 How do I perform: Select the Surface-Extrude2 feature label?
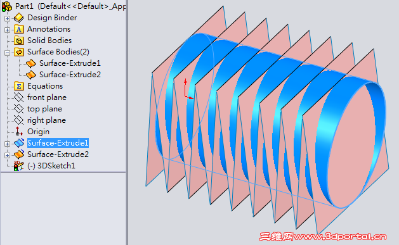point(58,154)
